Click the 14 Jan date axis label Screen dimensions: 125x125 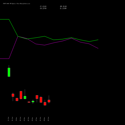click(8, 119)
